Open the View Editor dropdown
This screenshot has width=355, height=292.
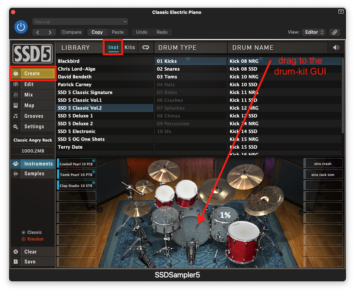click(313, 32)
